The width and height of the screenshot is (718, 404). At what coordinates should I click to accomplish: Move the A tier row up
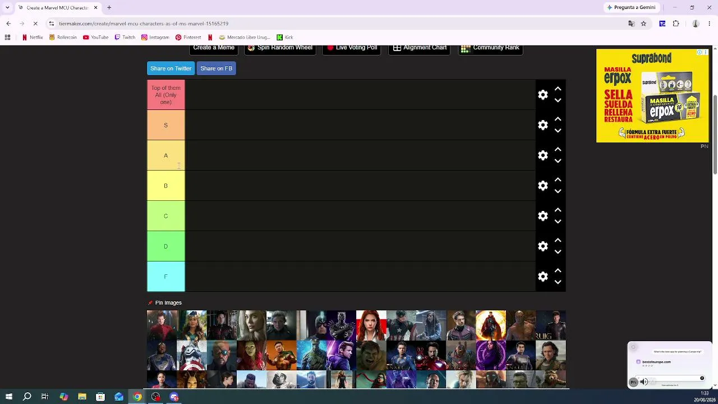click(558, 149)
